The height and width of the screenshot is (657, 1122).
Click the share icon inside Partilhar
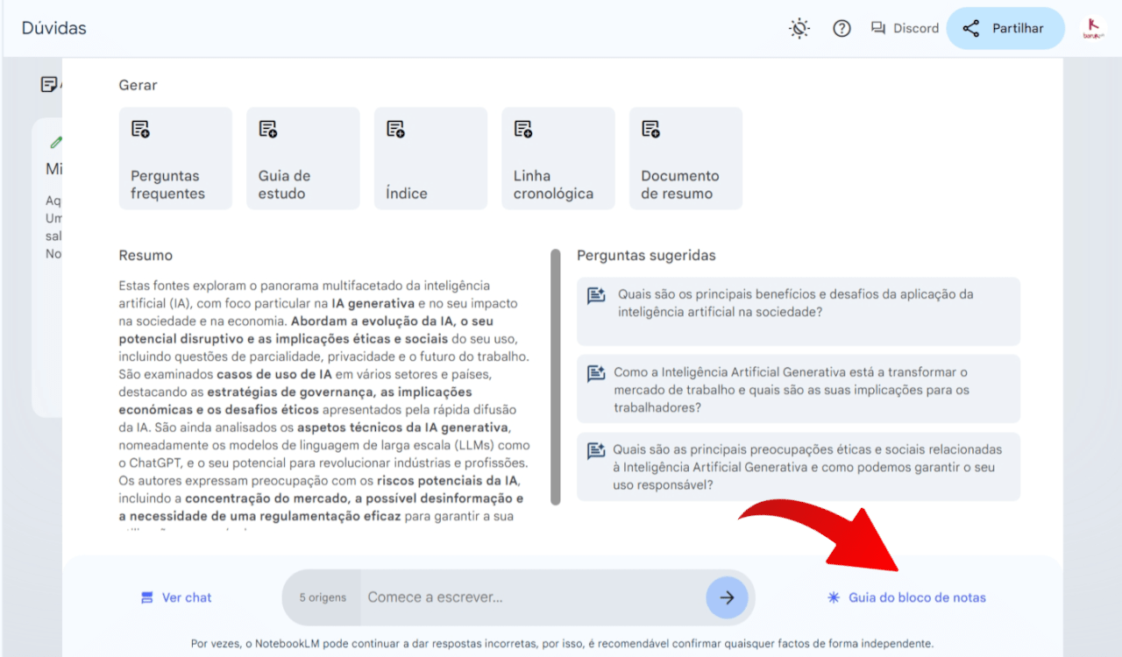(970, 29)
